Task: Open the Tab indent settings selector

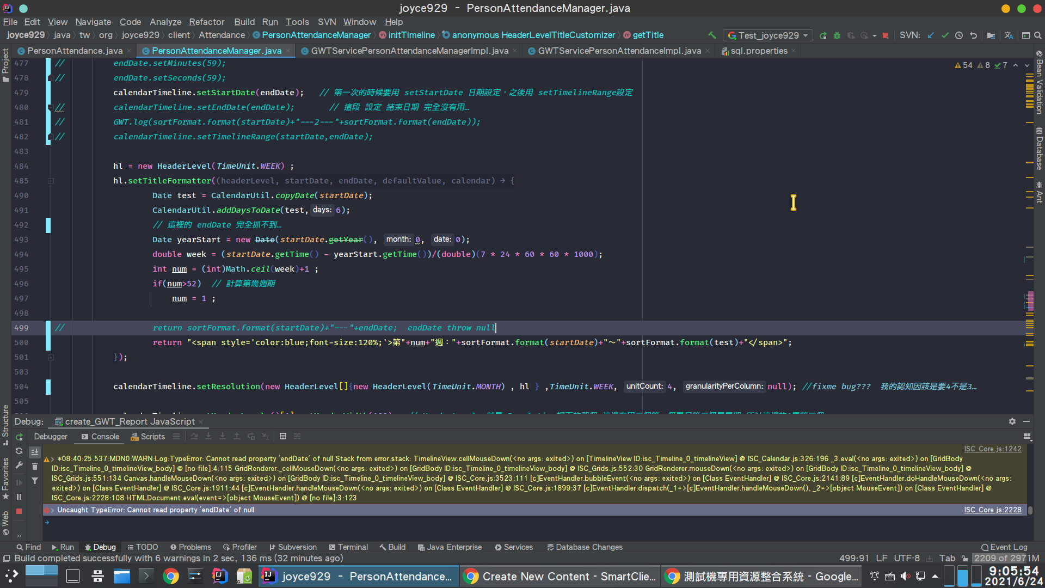Action: pyautogui.click(x=947, y=559)
